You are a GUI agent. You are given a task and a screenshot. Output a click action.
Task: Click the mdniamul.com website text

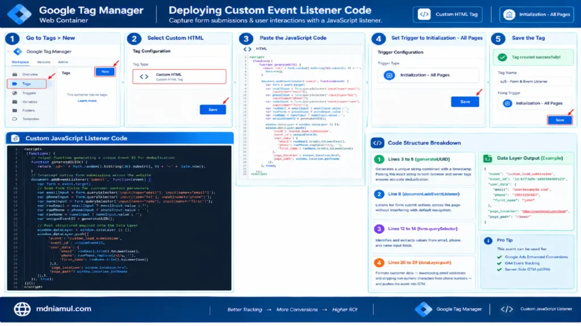64,309
